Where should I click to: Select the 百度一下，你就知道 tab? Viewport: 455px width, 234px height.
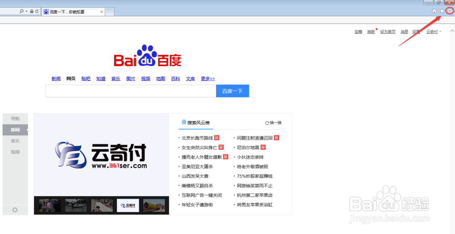(73, 12)
